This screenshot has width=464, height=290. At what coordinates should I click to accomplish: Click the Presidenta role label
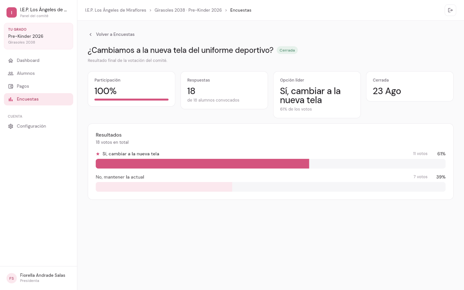(29, 281)
